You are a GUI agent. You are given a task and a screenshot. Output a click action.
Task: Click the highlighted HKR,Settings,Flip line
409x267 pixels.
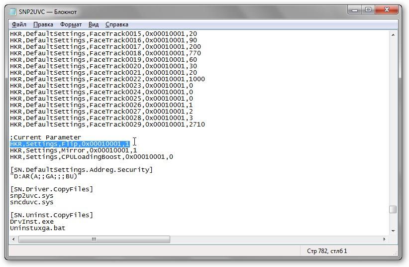pos(70,144)
